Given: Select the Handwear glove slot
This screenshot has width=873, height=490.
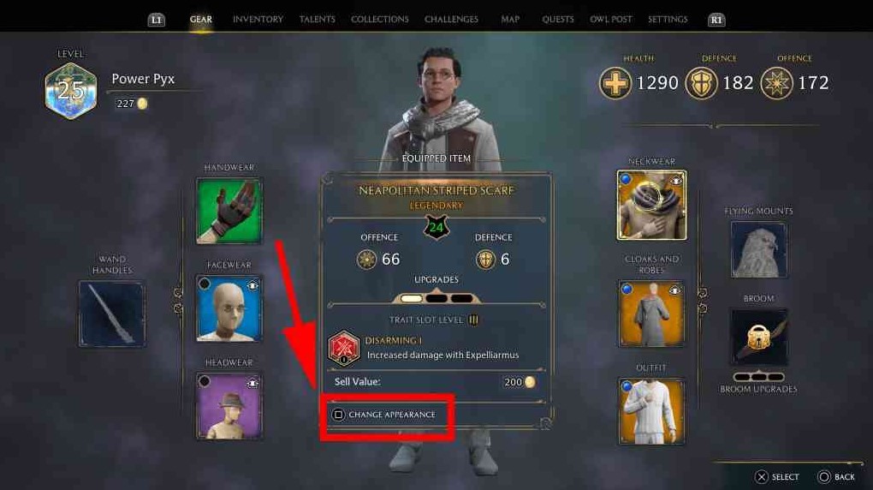Looking at the screenshot, I should click(x=229, y=211).
